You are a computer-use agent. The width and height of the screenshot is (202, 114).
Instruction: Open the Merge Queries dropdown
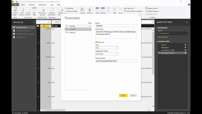tap(152, 8)
